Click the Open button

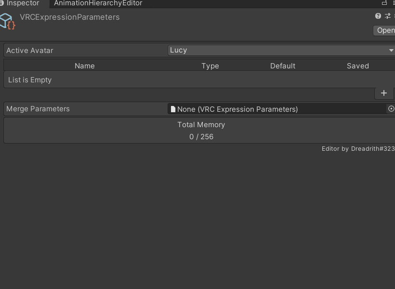click(x=385, y=30)
